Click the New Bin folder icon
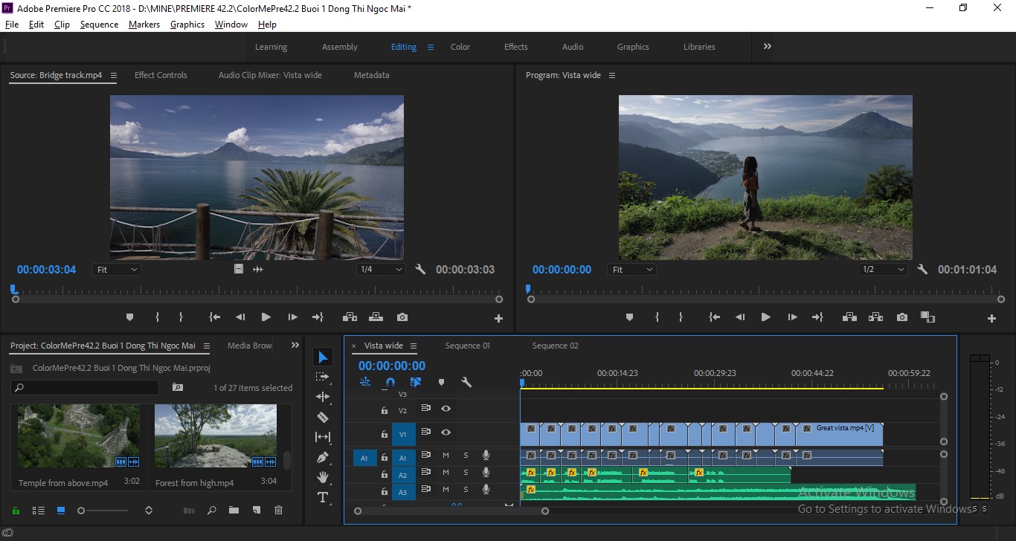 tap(234, 510)
